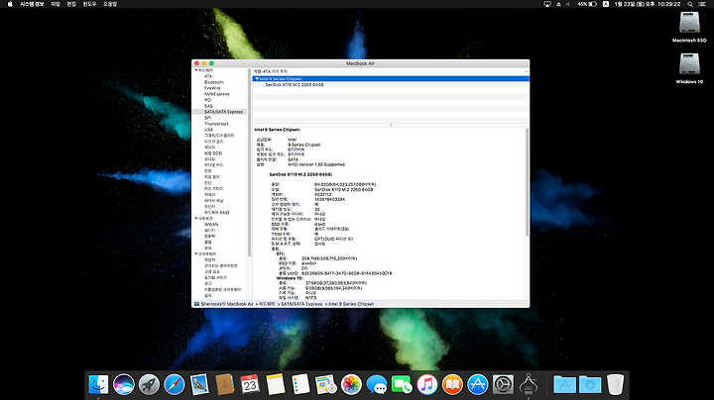Open Calendar showing 23

[250, 384]
